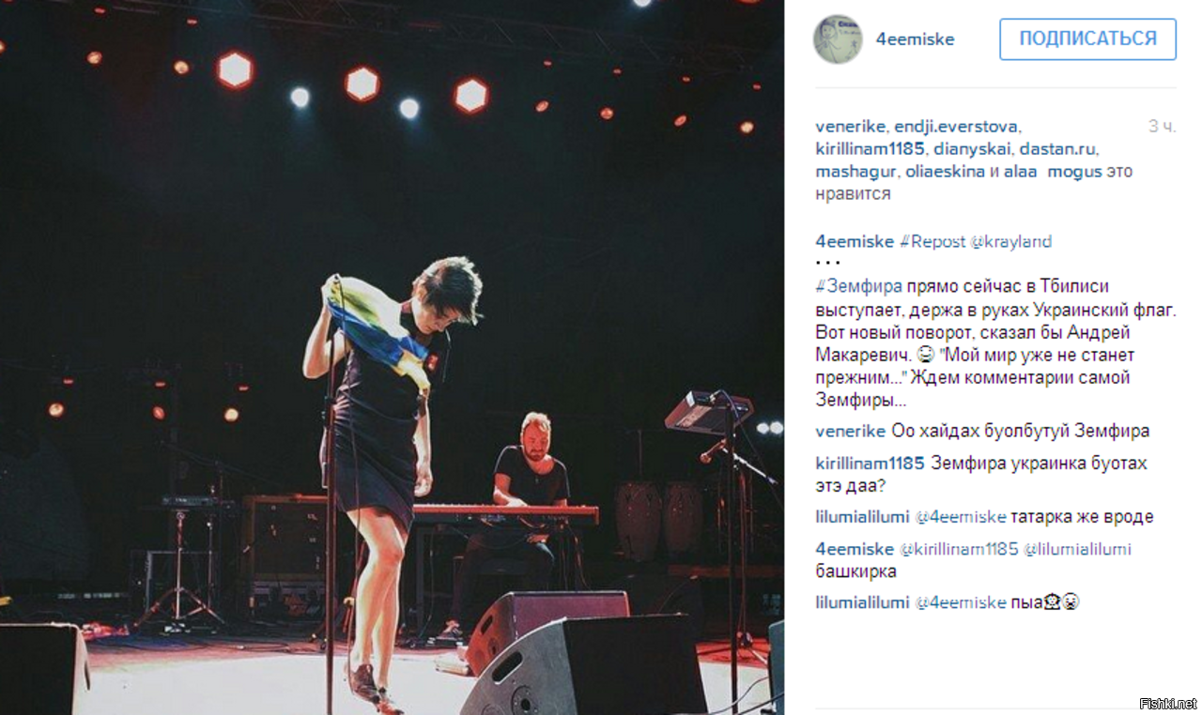This screenshot has width=1202, height=715.
Task: Click the #Земфира hashtag
Action: click(858, 286)
